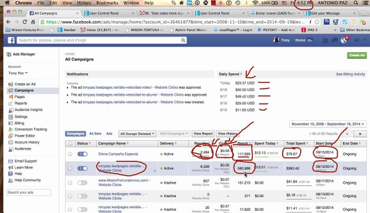This screenshot has height=213, width=370.
Task: Check the select-all campaigns header checkbox
Action: click(70, 144)
